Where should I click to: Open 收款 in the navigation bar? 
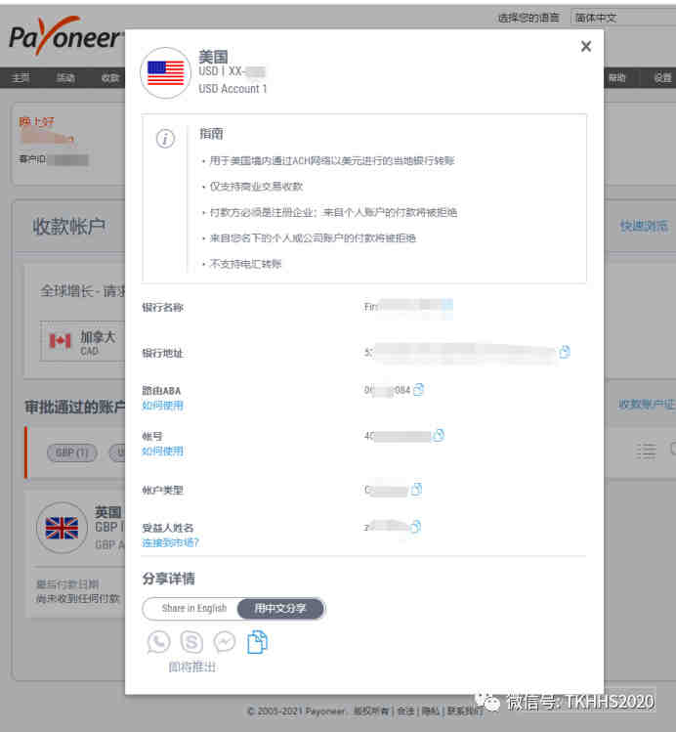(110, 77)
